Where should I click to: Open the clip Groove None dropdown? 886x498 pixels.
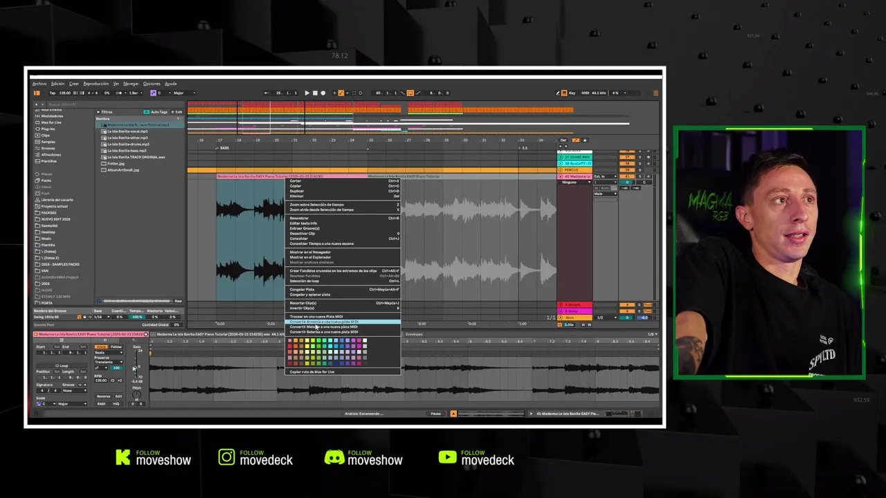[x=75, y=391]
